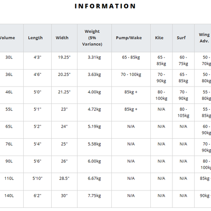Select the Kite column header
Viewport: 211px width, 211px height.
click(159, 37)
